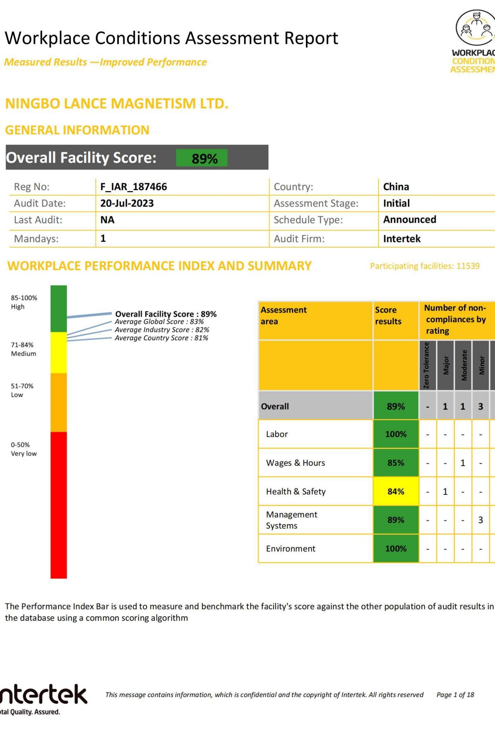Select the orange Low segment of performance bar
The image size is (495, 743).
(58, 402)
